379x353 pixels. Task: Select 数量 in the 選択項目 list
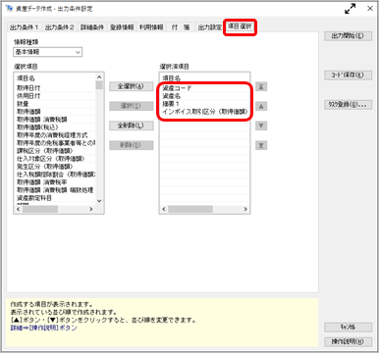(x=55, y=104)
